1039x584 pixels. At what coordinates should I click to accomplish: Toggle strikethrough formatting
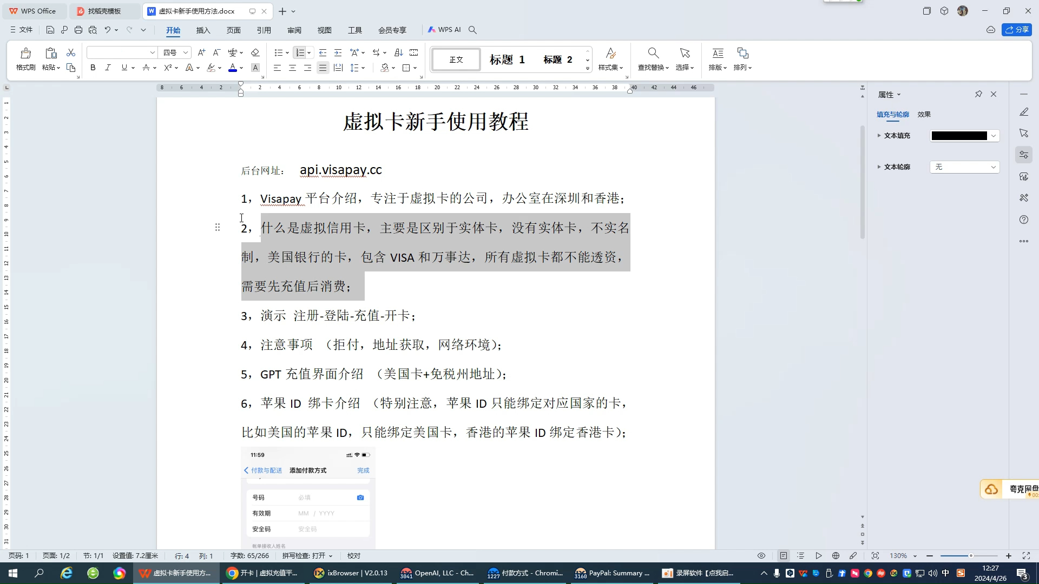coord(146,68)
